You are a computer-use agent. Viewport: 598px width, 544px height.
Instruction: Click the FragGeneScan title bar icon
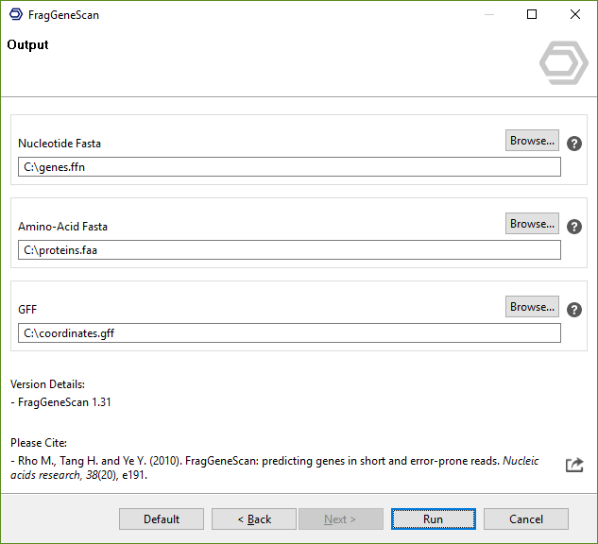[15, 15]
